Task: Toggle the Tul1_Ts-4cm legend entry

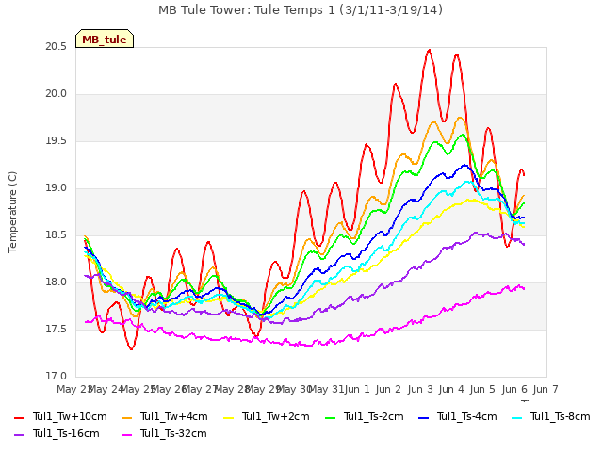Action: point(458,416)
